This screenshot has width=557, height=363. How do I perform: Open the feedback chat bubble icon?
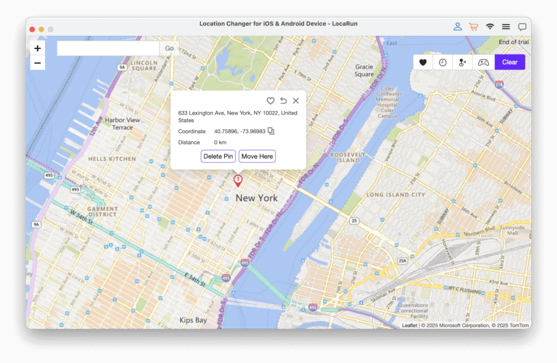click(522, 27)
